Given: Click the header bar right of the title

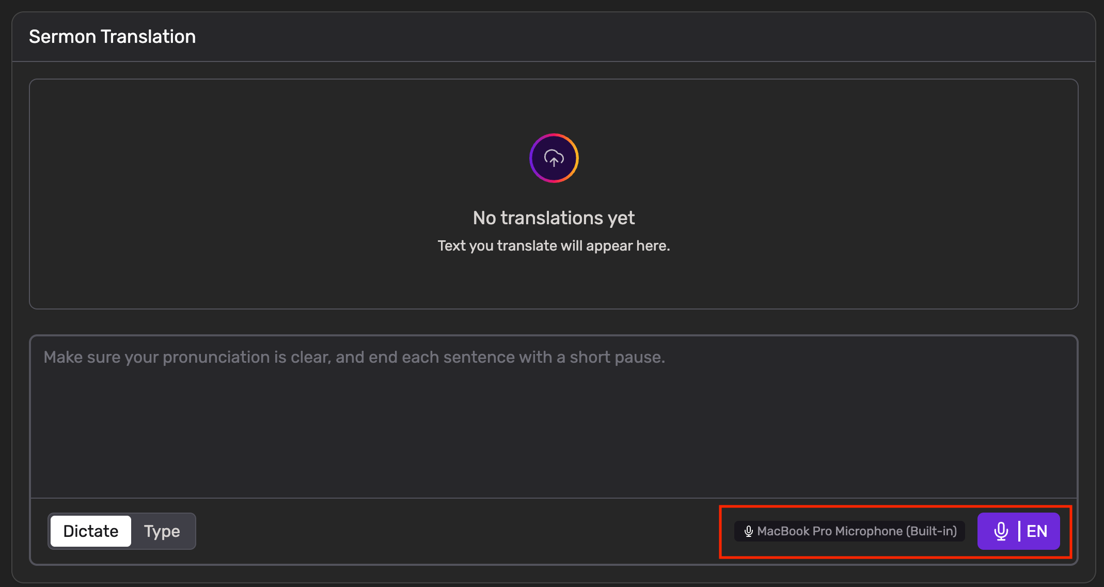Looking at the screenshot, I should point(620,37).
